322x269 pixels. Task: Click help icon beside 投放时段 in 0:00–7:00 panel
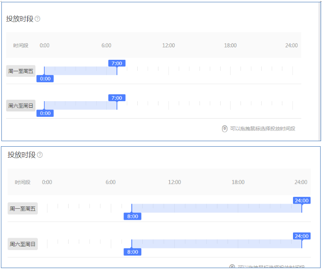(37, 19)
